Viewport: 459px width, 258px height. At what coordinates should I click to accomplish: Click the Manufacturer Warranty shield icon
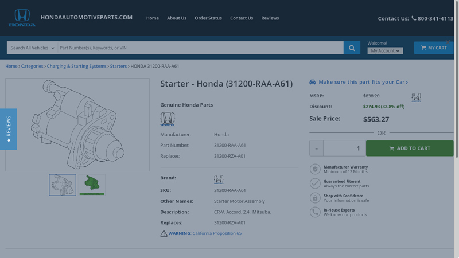coord(315,169)
